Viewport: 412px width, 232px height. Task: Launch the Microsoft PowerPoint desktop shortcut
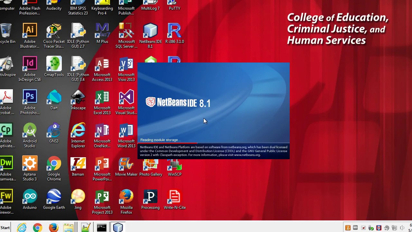(x=102, y=168)
